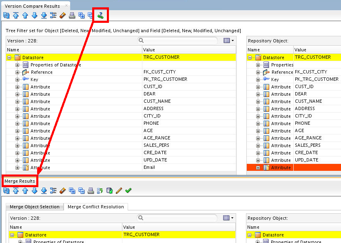Go to previous difference in compare toolbar
Image resolution: width=341 pixels, height=243 pixels.
[x=25, y=15]
